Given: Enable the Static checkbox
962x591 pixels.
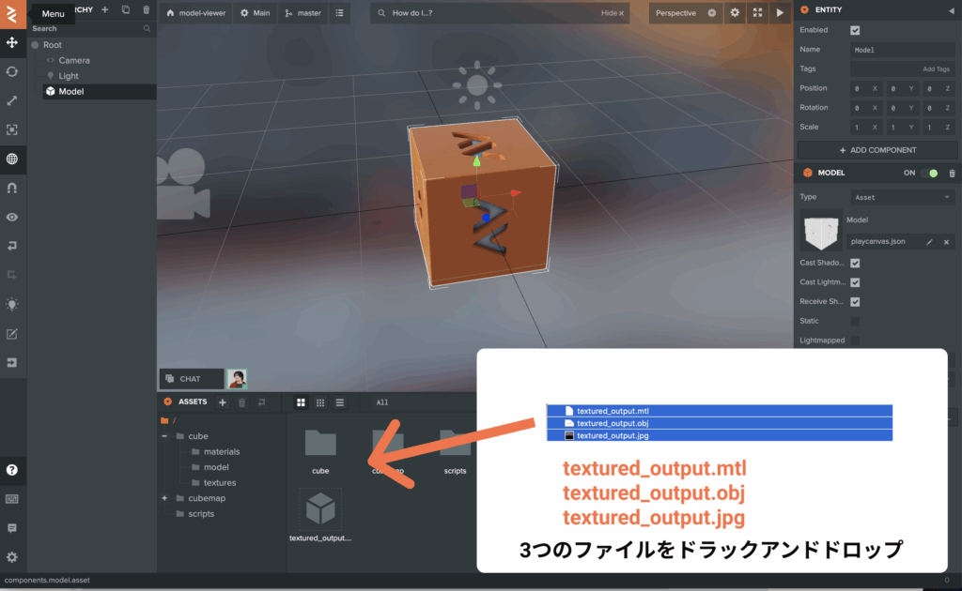Looking at the screenshot, I should click(855, 321).
